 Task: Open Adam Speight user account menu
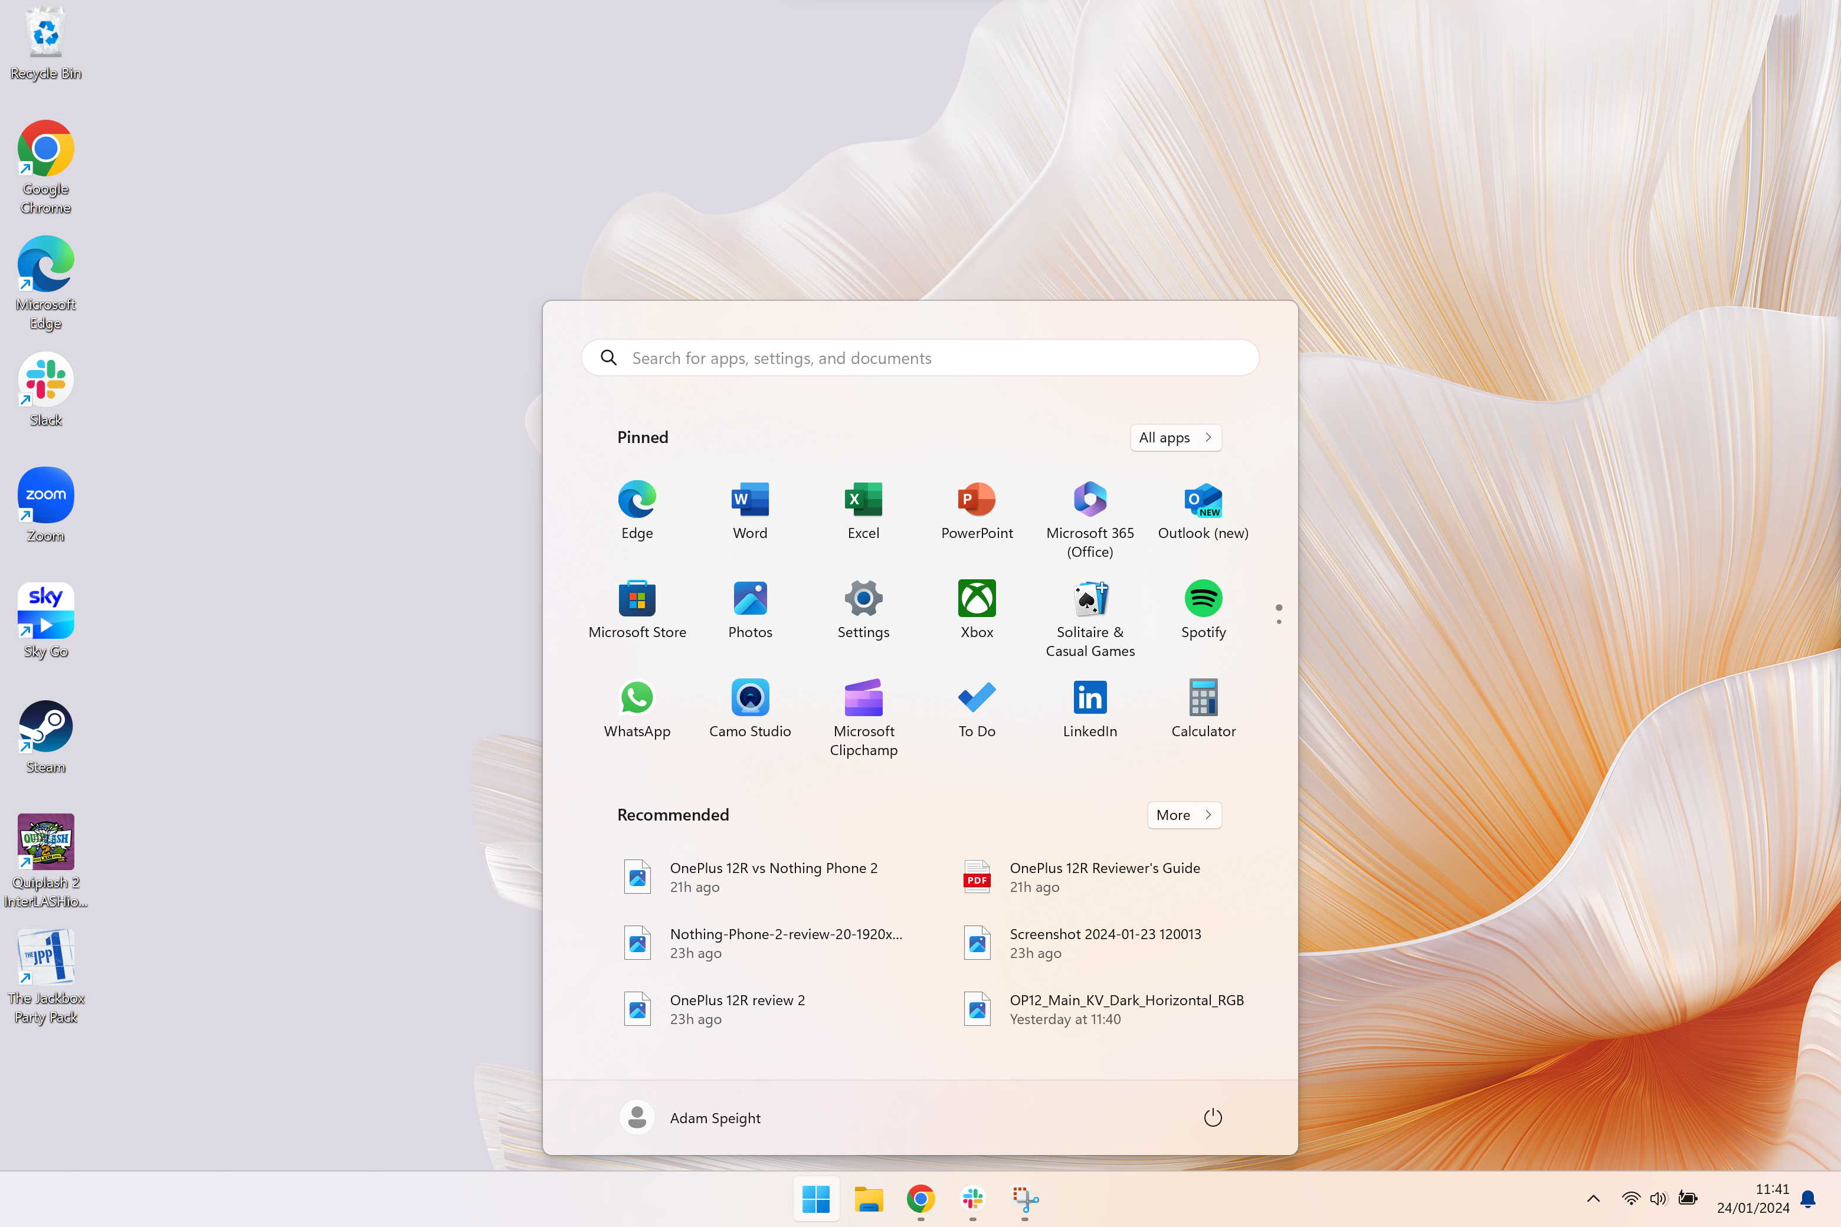click(690, 1117)
